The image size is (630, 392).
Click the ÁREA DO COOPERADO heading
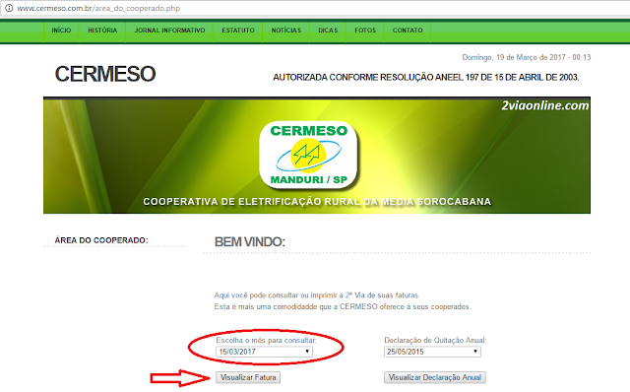coord(101,240)
